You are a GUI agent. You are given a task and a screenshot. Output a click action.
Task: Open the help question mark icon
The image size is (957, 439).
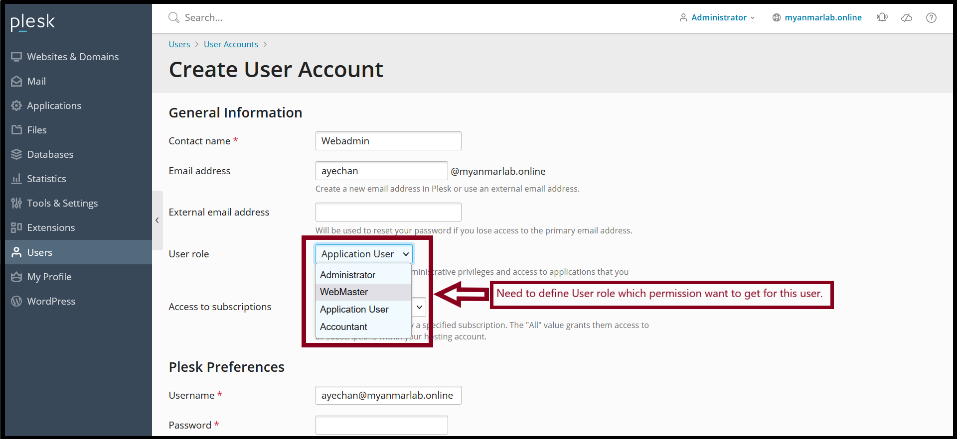pos(931,17)
